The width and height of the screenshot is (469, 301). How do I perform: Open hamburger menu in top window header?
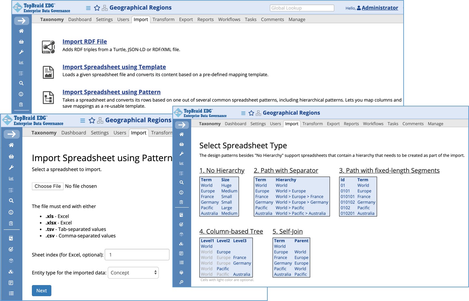coord(88,8)
